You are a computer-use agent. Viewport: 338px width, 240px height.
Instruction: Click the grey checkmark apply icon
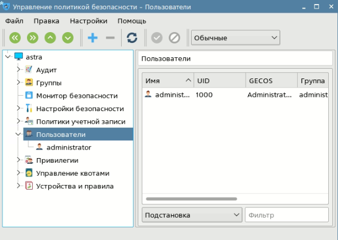(x=157, y=38)
